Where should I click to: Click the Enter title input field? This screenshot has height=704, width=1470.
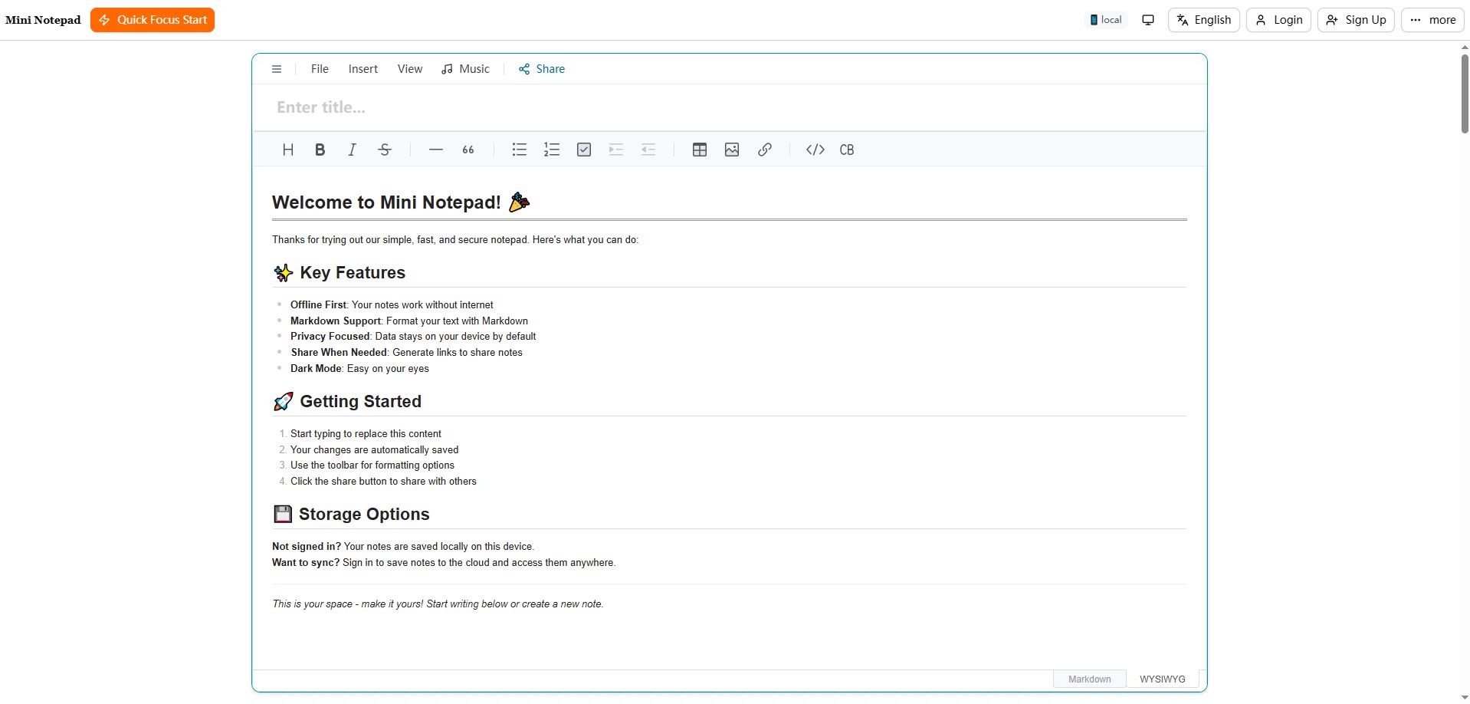point(536,107)
